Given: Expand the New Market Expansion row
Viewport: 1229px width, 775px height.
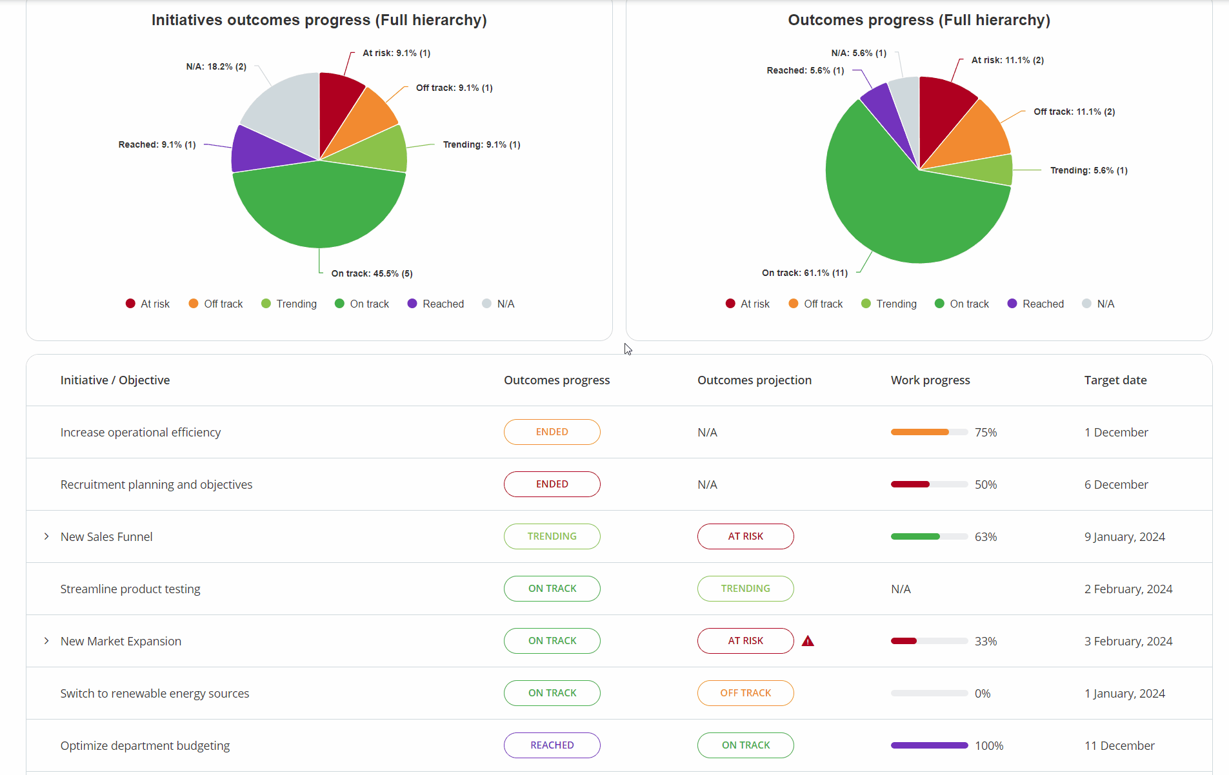Looking at the screenshot, I should [x=46, y=641].
